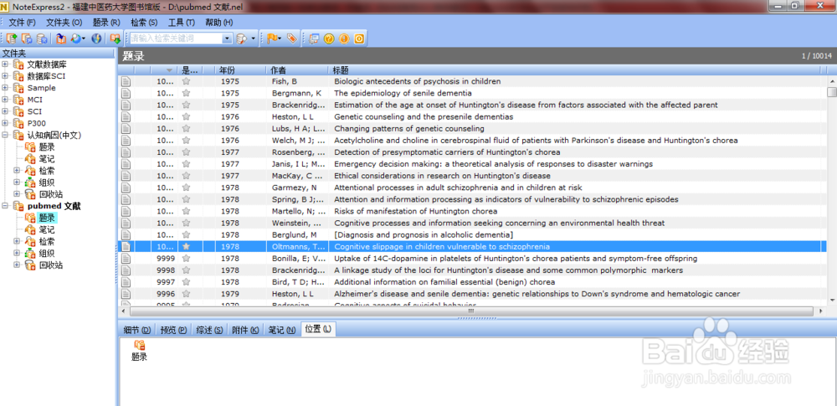Switch to the 笔记 (N) tab
The height and width of the screenshot is (406, 837).
click(x=281, y=330)
